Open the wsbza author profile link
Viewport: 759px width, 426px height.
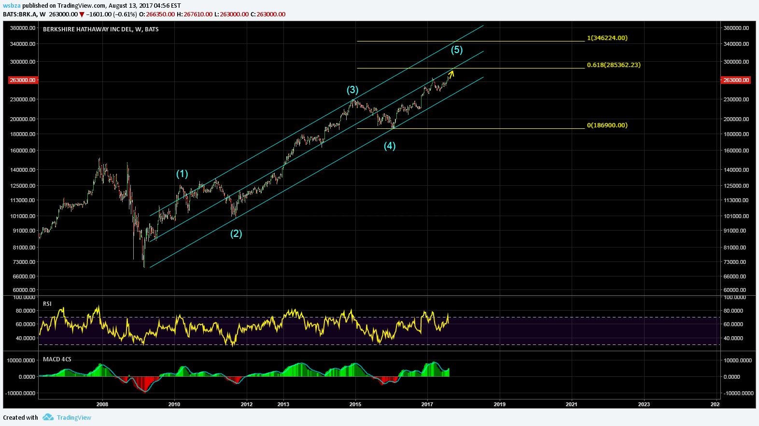pyautogui.click(x=12, y=6)
